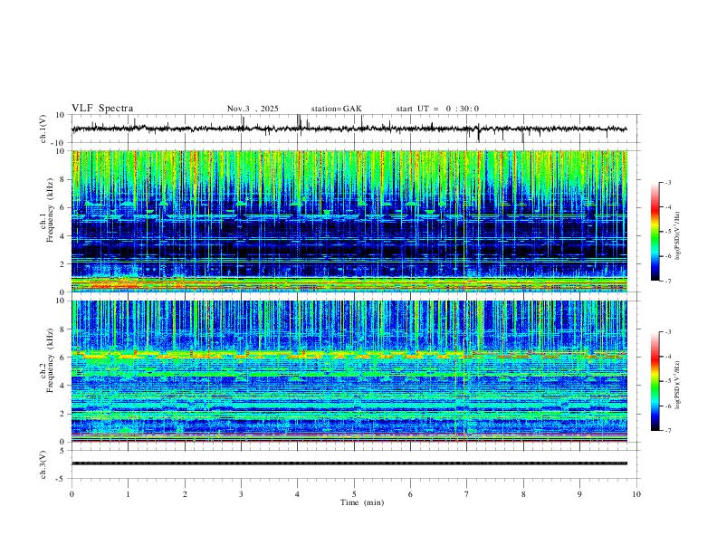
Task: Click the ch.2 spectrogram panel
Action: [x=349, y=371]
